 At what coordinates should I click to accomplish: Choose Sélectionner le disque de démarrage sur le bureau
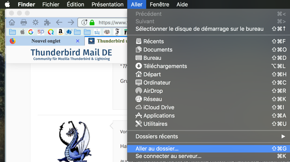coord(208,29)
